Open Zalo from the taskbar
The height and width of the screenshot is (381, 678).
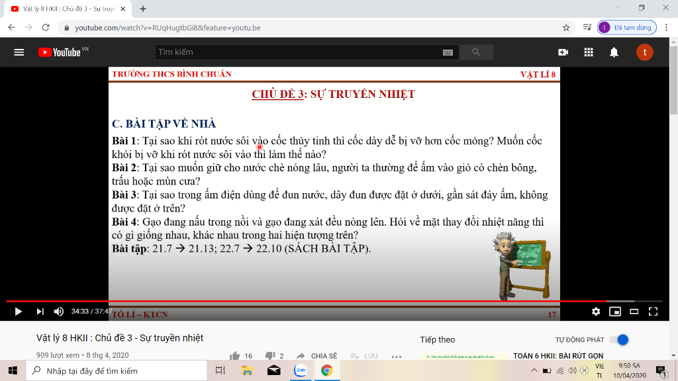coord(301,370)
